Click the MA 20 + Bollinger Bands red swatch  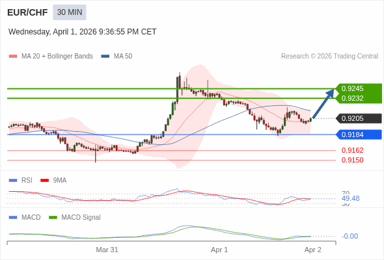point(13,57)
